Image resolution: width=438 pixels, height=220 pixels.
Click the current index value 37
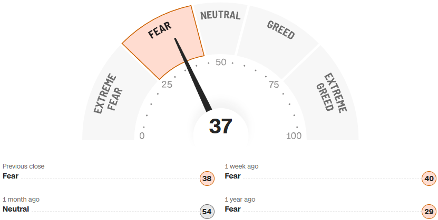click(x=220, y=127)
